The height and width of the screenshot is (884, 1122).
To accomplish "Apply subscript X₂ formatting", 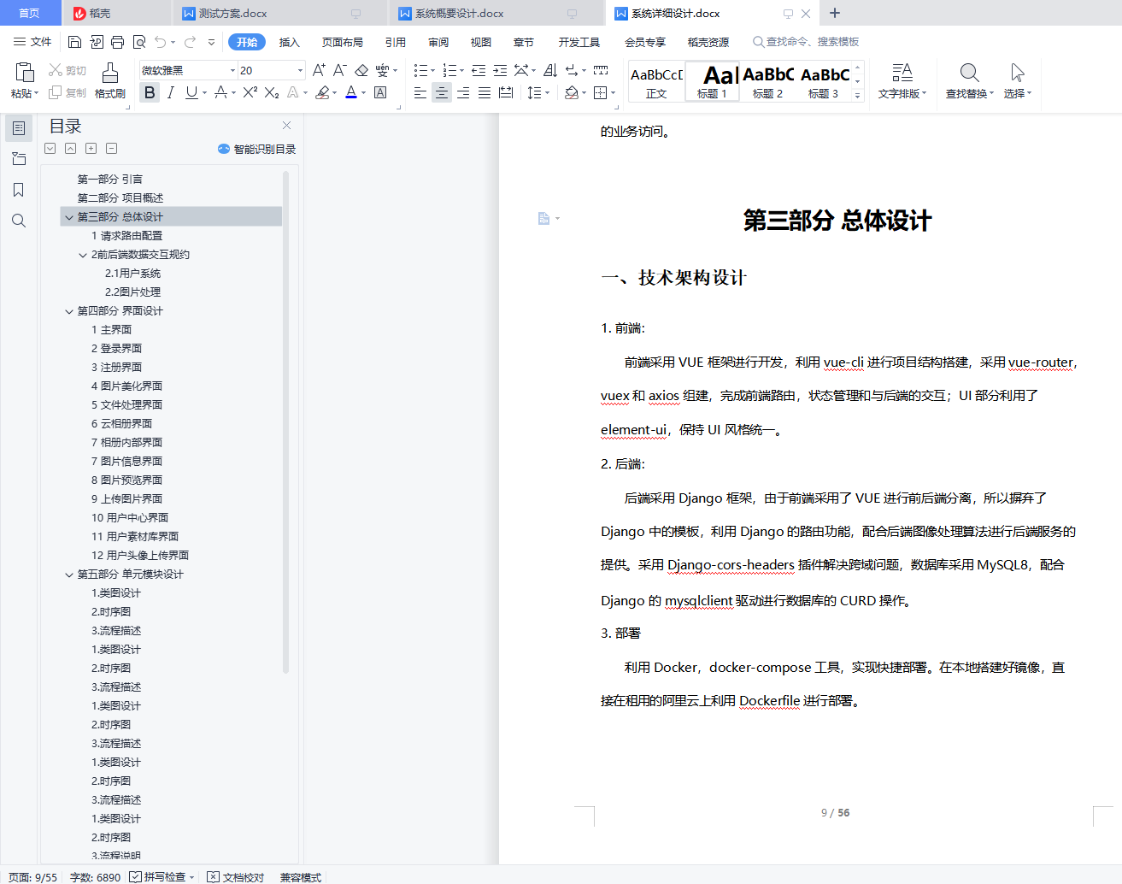I will click(272, 92).
